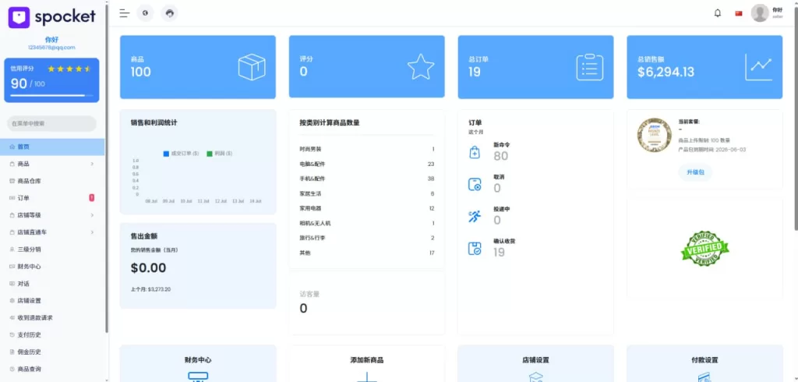Click the 时尚男装 category row

(367, 149)
